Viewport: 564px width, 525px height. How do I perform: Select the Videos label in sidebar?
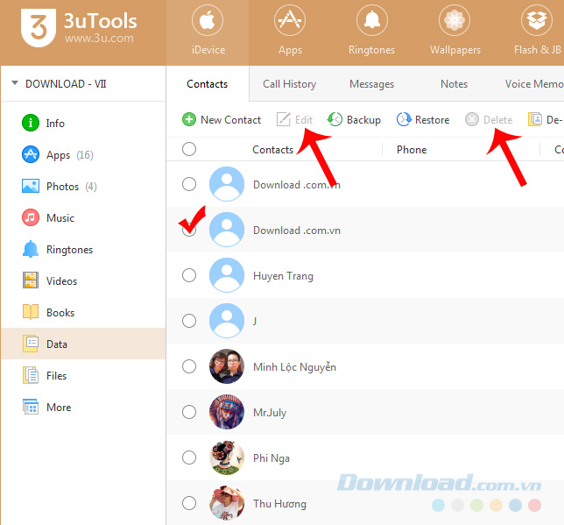(x=62, y=281)
